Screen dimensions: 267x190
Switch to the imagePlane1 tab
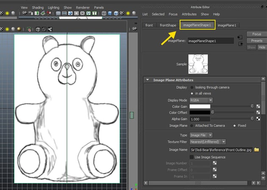tap(226, 25)
